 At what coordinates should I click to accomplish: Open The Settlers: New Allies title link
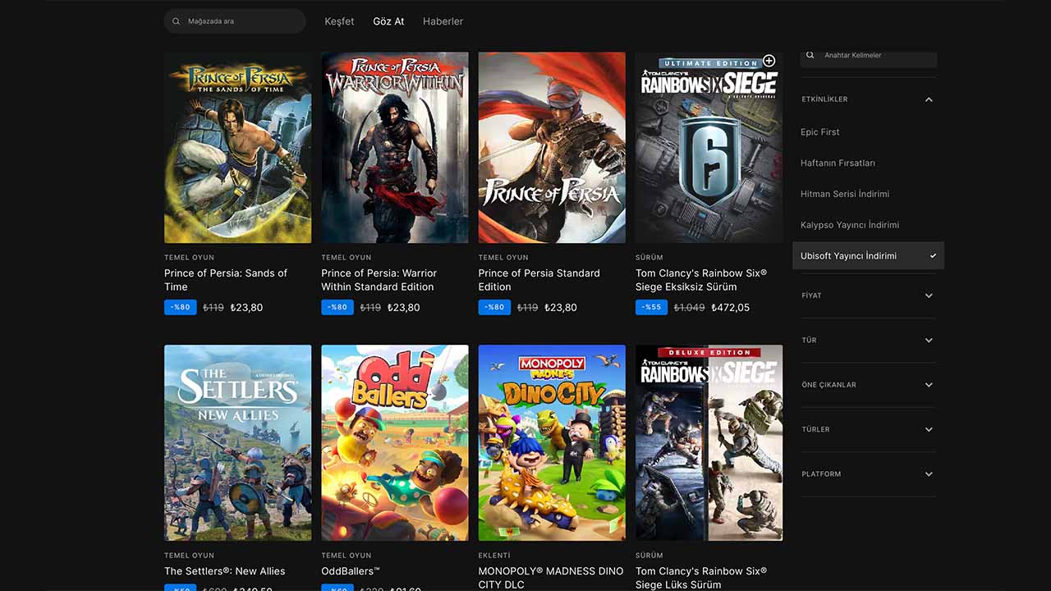point(224,571)
